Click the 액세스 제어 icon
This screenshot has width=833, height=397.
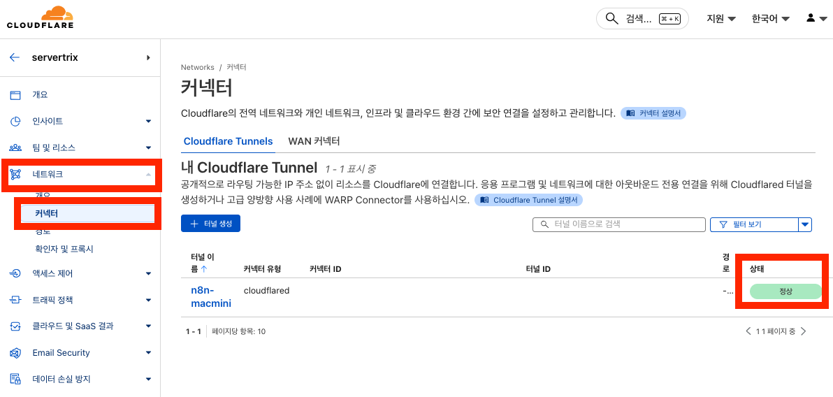pyautogui.click(x=15, y=274)
